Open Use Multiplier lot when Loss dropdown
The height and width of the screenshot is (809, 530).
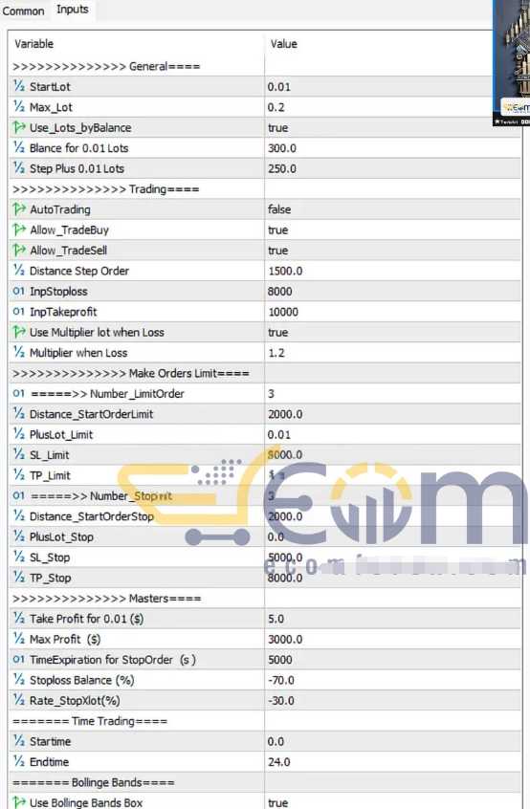(392, 332)
